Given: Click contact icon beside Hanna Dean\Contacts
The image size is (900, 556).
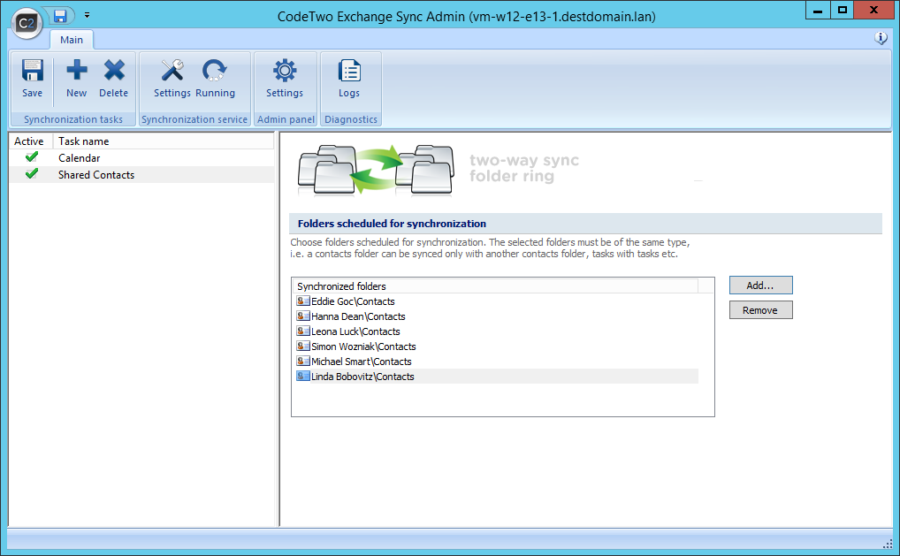Looking at the screenshot, I should pyautogui.click(x=303, y=316).
